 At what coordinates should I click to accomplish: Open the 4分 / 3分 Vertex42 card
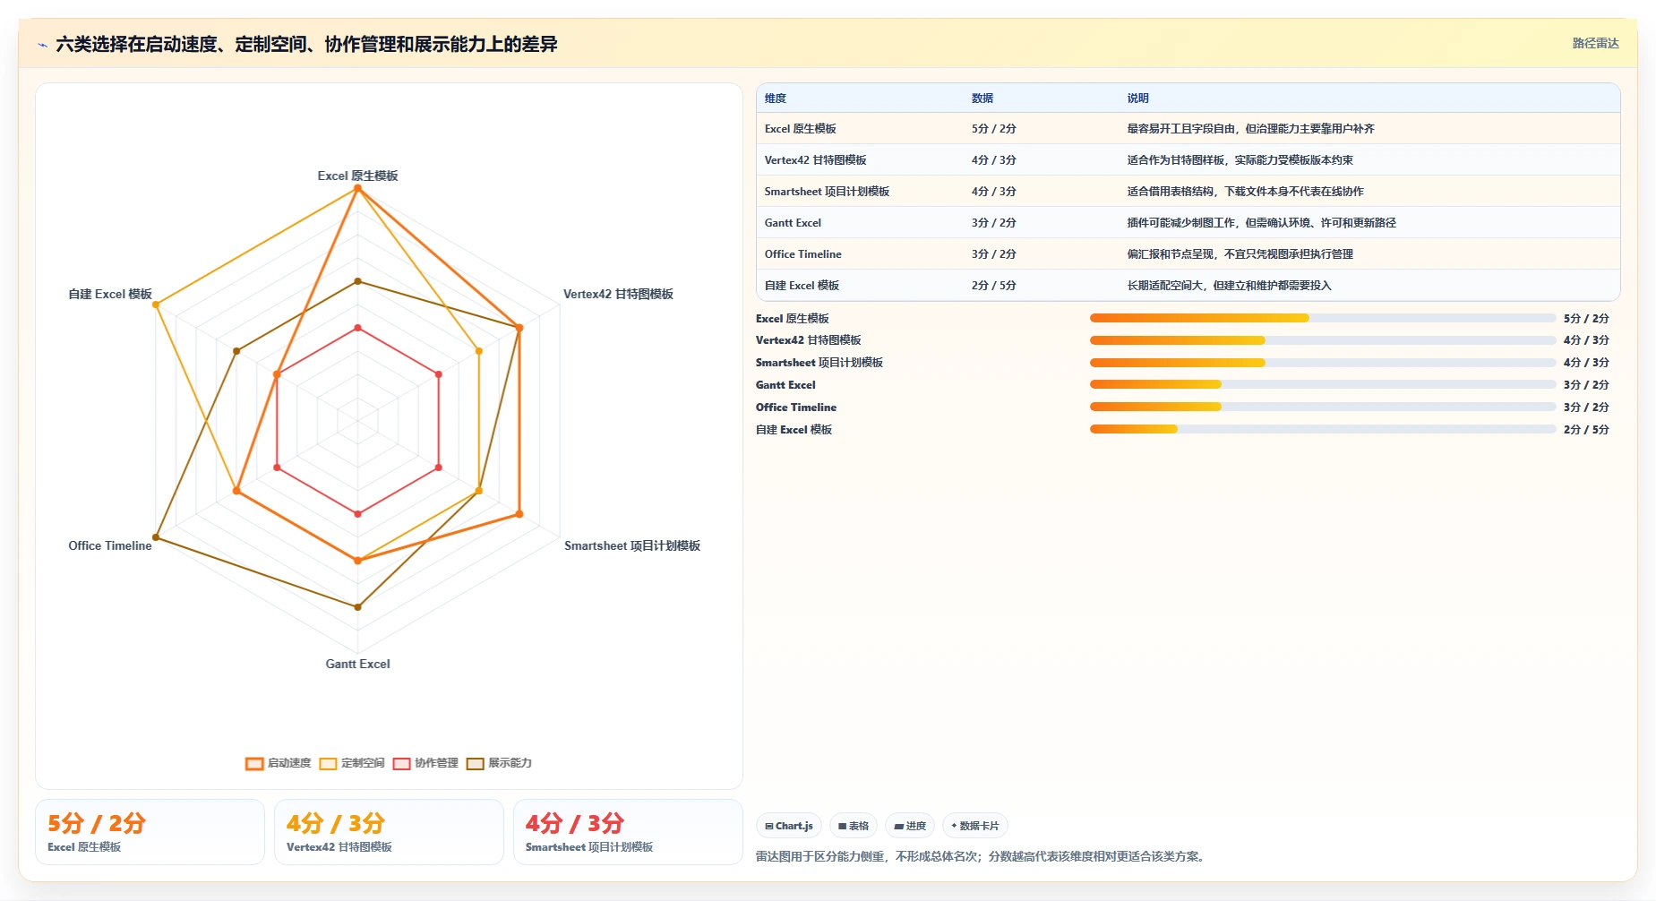(x=389, y=832)
